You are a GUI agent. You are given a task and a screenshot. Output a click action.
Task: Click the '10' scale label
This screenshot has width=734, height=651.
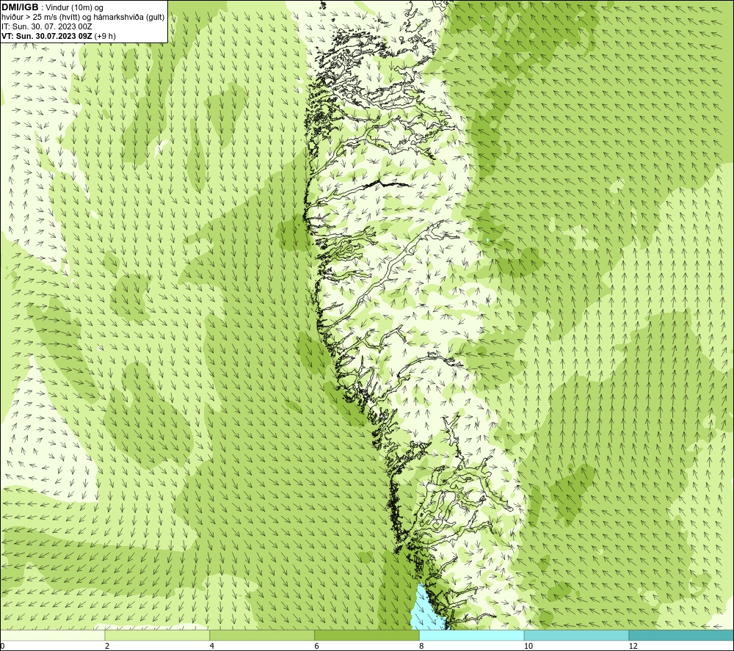[x=528, y=646]
